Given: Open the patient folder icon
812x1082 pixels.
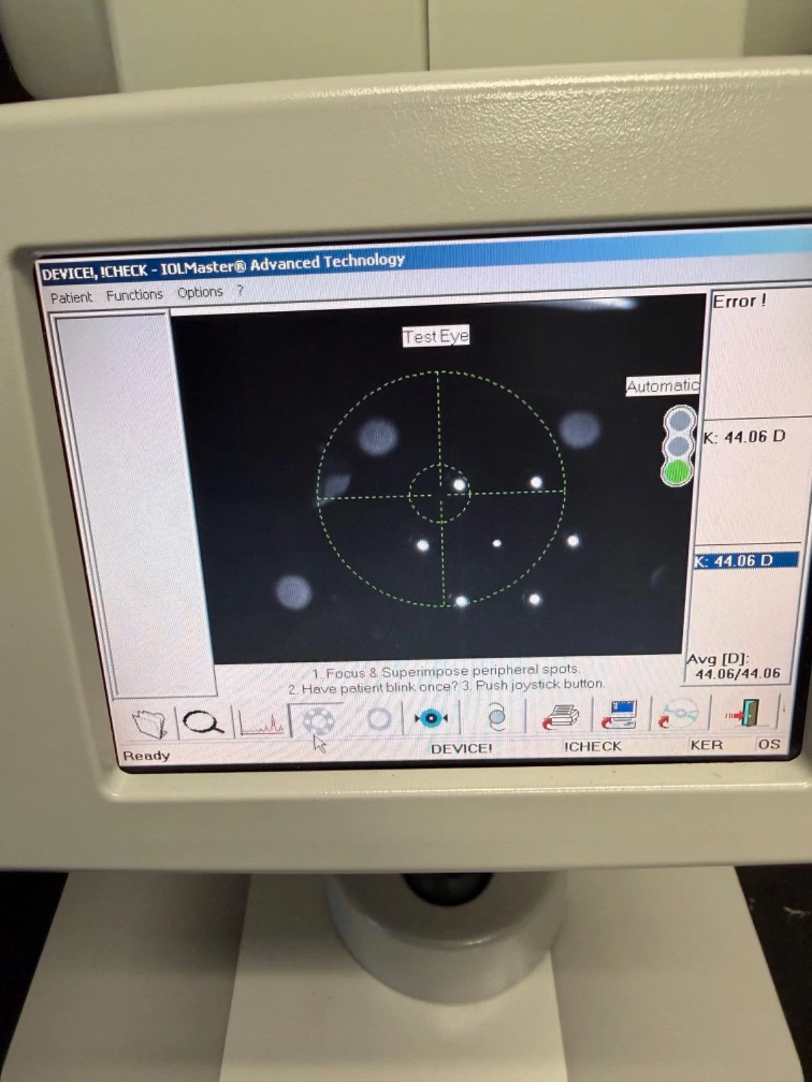Looking at the screenshot, I should pos(150,722).
